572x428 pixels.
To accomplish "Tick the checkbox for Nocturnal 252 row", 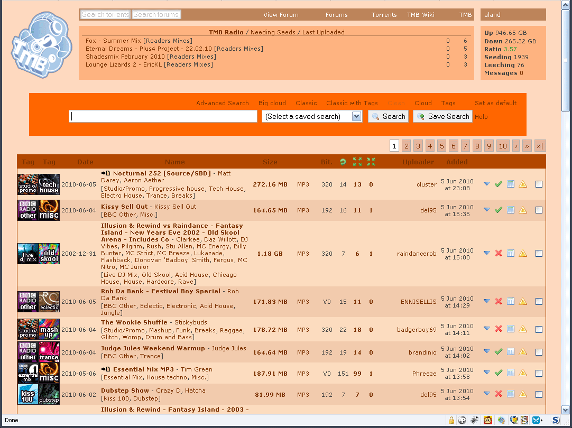I will (539, 184).
